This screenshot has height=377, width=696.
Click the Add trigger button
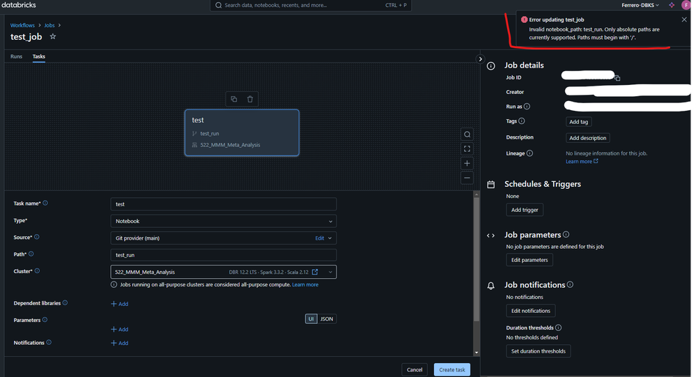tap(524, 210)
